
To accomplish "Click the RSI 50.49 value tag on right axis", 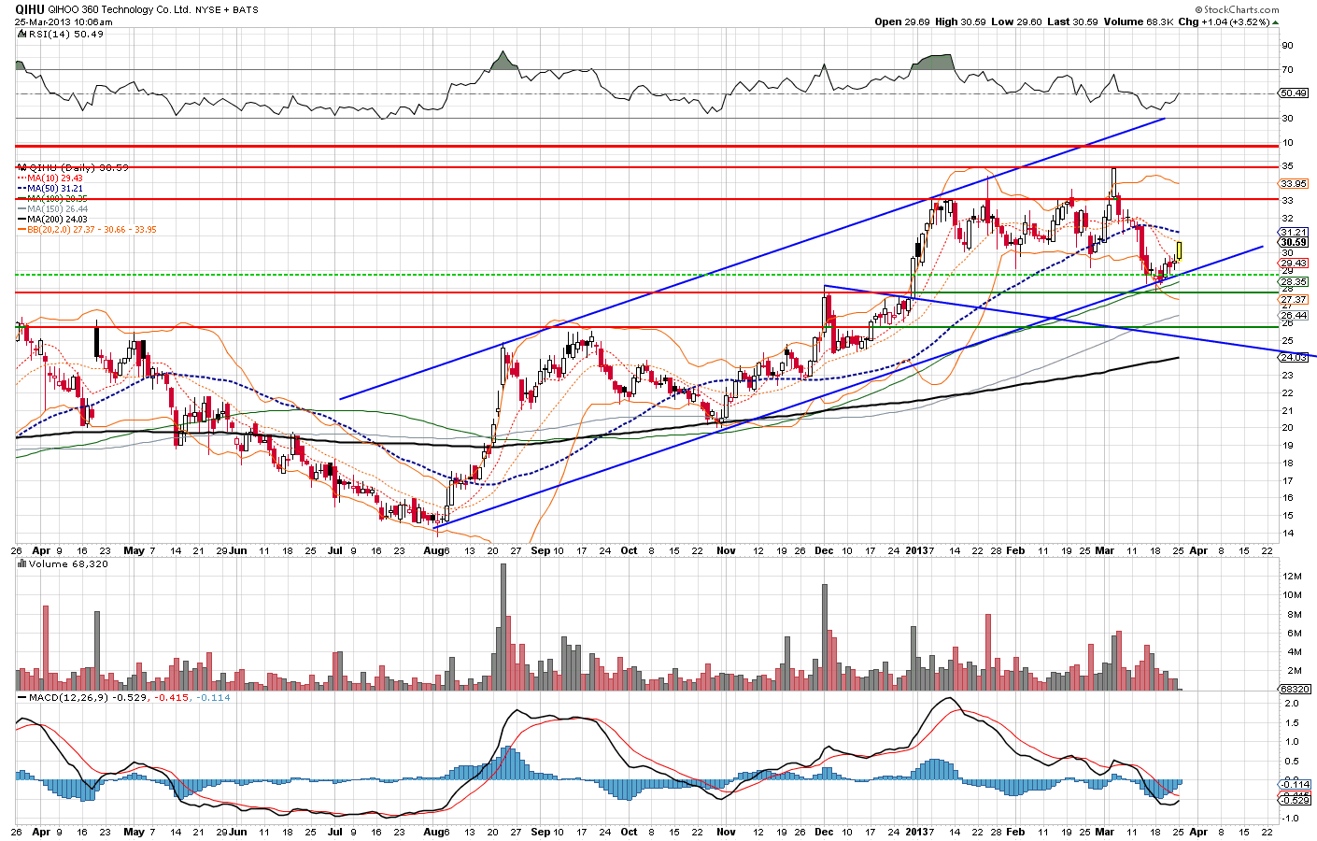I will click(x=1294, y=93).
